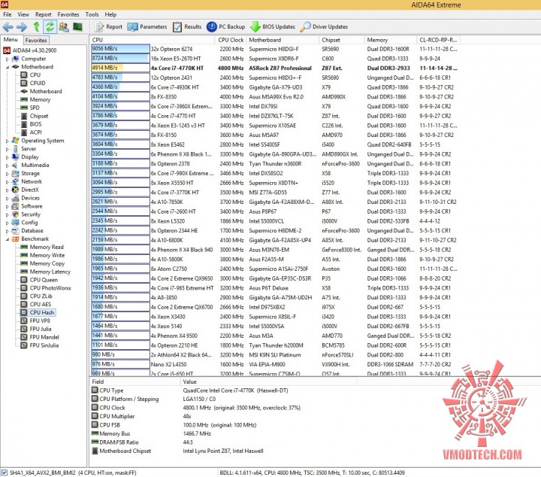Viewport: 541px width, 477px height.
Task: Sort by CL-RCD-RP-R column header
Action: tap(438, 40)
